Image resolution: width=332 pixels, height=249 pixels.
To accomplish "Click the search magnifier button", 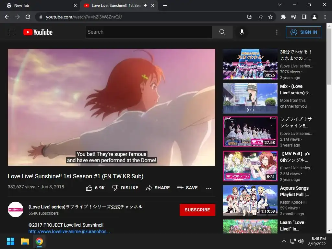I will point(222,32).
